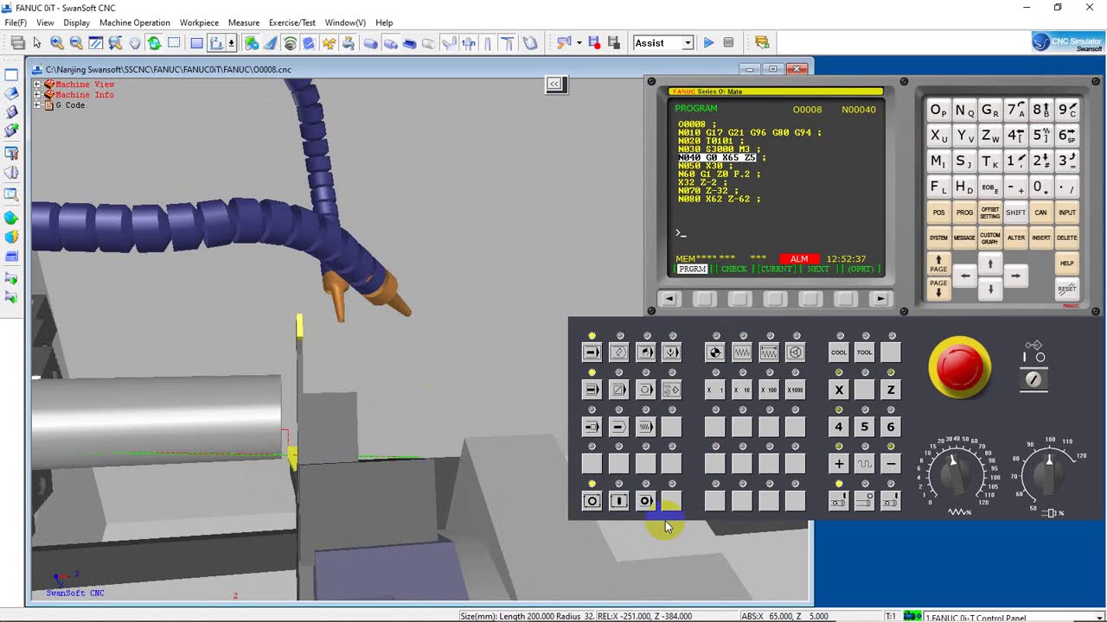
Task: Open the Measure menu
Action: click(x=244, y=22)
